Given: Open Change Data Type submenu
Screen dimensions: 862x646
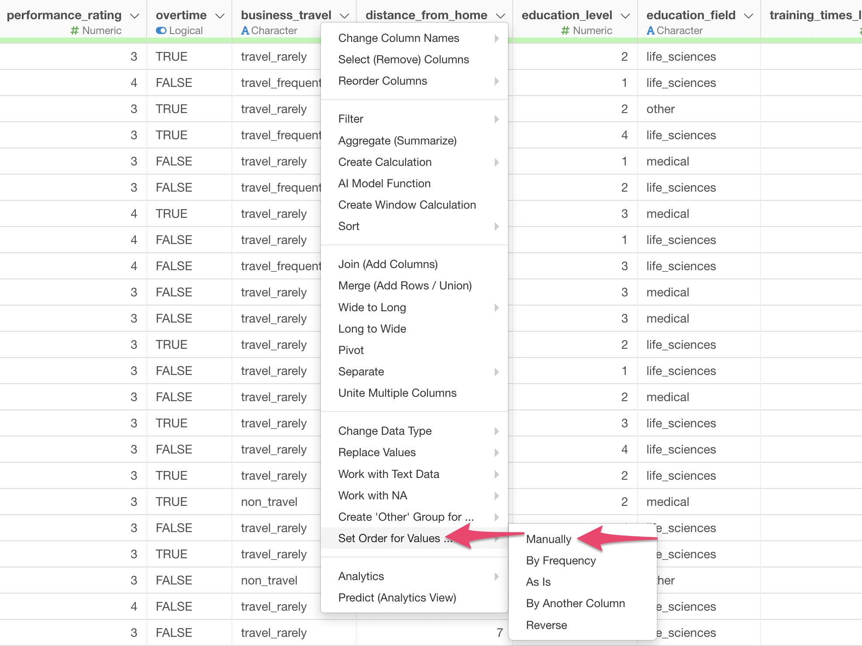Looking at the screenshot, I should [x=385, y=431].
